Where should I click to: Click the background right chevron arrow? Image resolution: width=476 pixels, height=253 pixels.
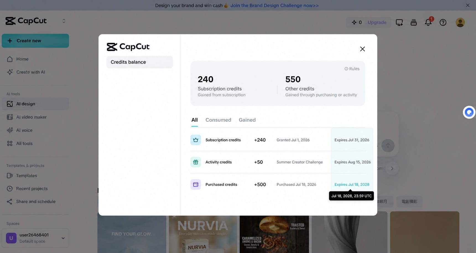click(392, 168)
